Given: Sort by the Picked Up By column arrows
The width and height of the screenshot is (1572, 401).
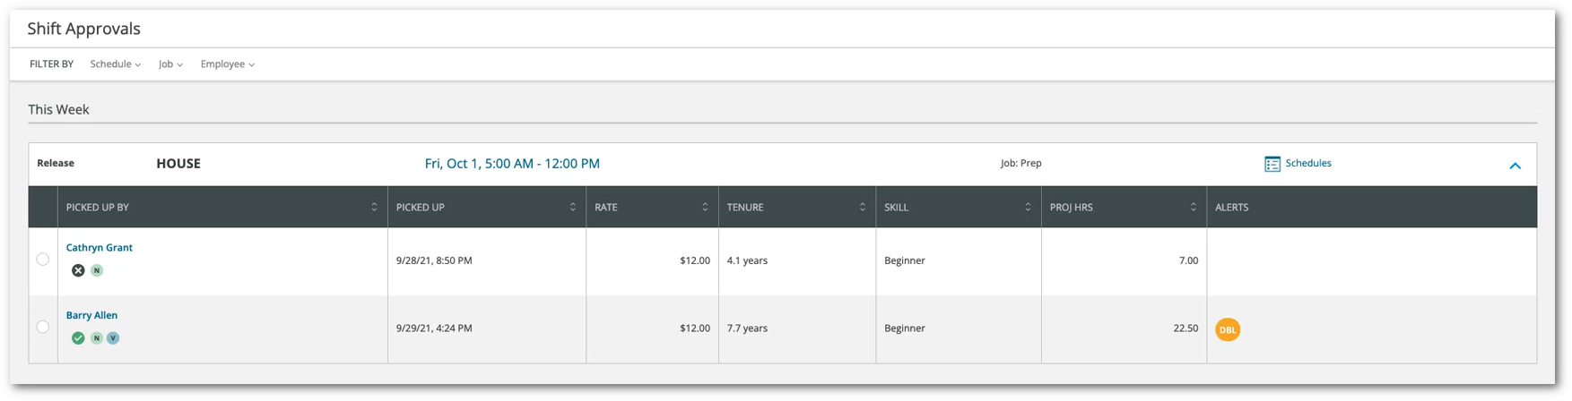Looking at the screenshot, I should point(374,207).
